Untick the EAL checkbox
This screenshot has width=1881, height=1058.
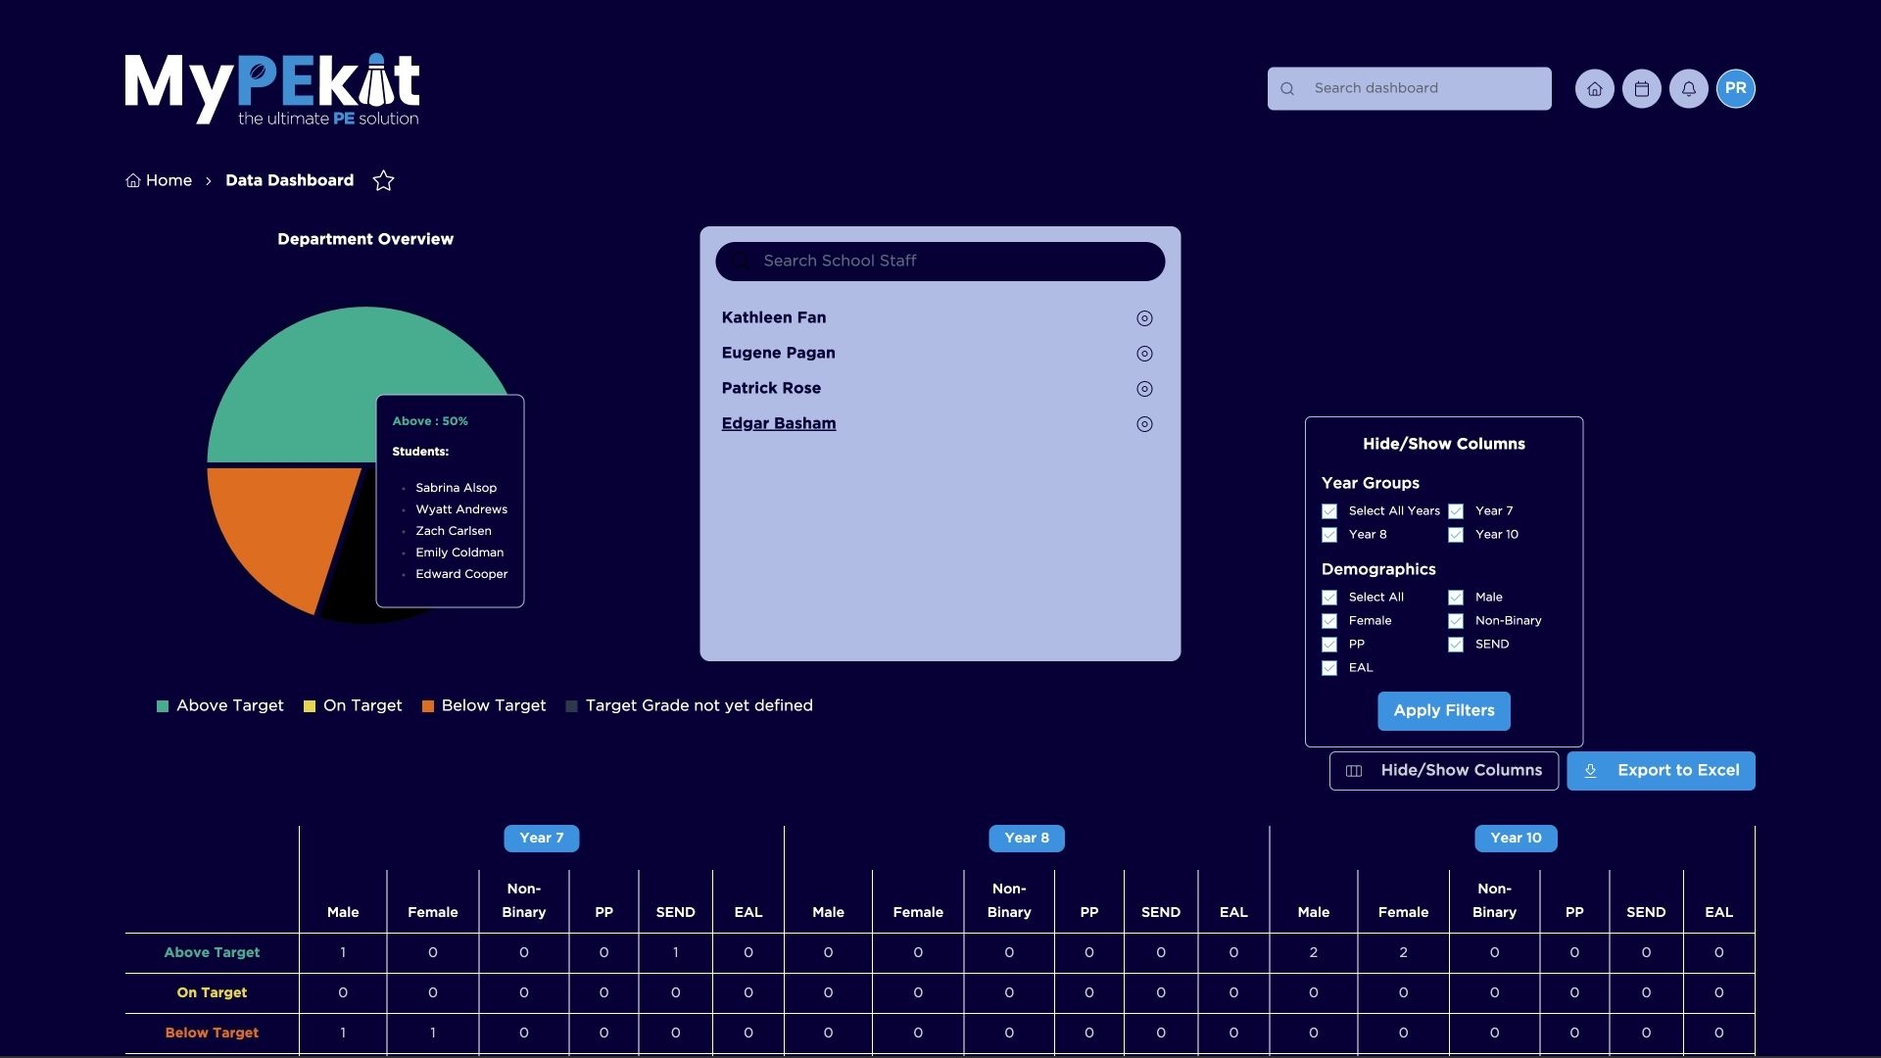pyautogui.click(x=1329, y=668)
